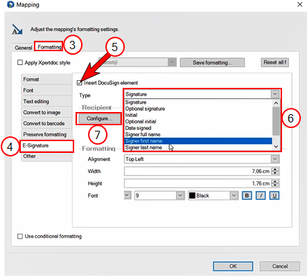
Task: Enable Use conditional formatting checkbox
Action: (20, 236)
